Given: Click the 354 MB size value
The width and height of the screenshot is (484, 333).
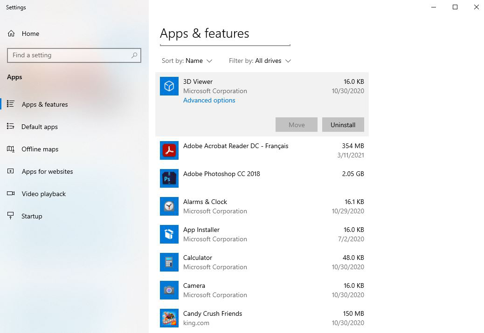Looking at the screenshot, I should (x=353, y=146).
